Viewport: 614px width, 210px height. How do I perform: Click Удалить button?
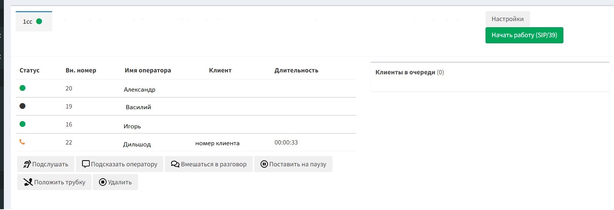pyautogui.click(x=115, y=182)
